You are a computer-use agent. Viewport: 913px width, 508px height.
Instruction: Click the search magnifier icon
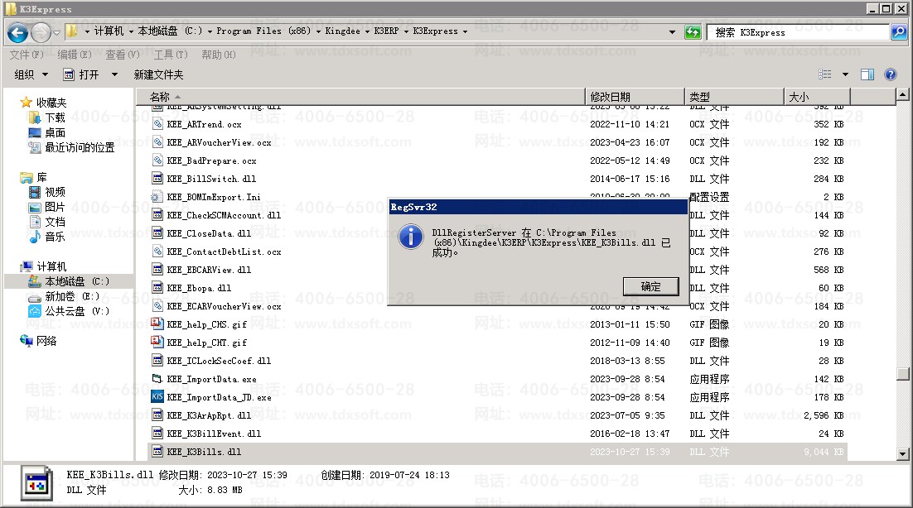coord(898,32)
